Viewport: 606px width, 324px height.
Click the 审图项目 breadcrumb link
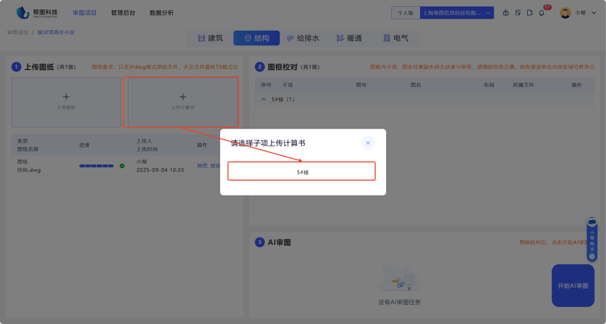(x=18, y=33)
